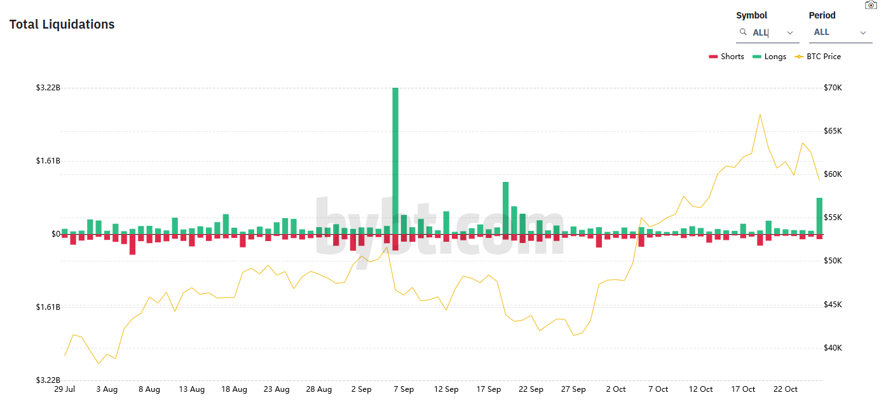Click the red Shorts legend marker
Screen dimensions: 886x409
pos(712,57)
